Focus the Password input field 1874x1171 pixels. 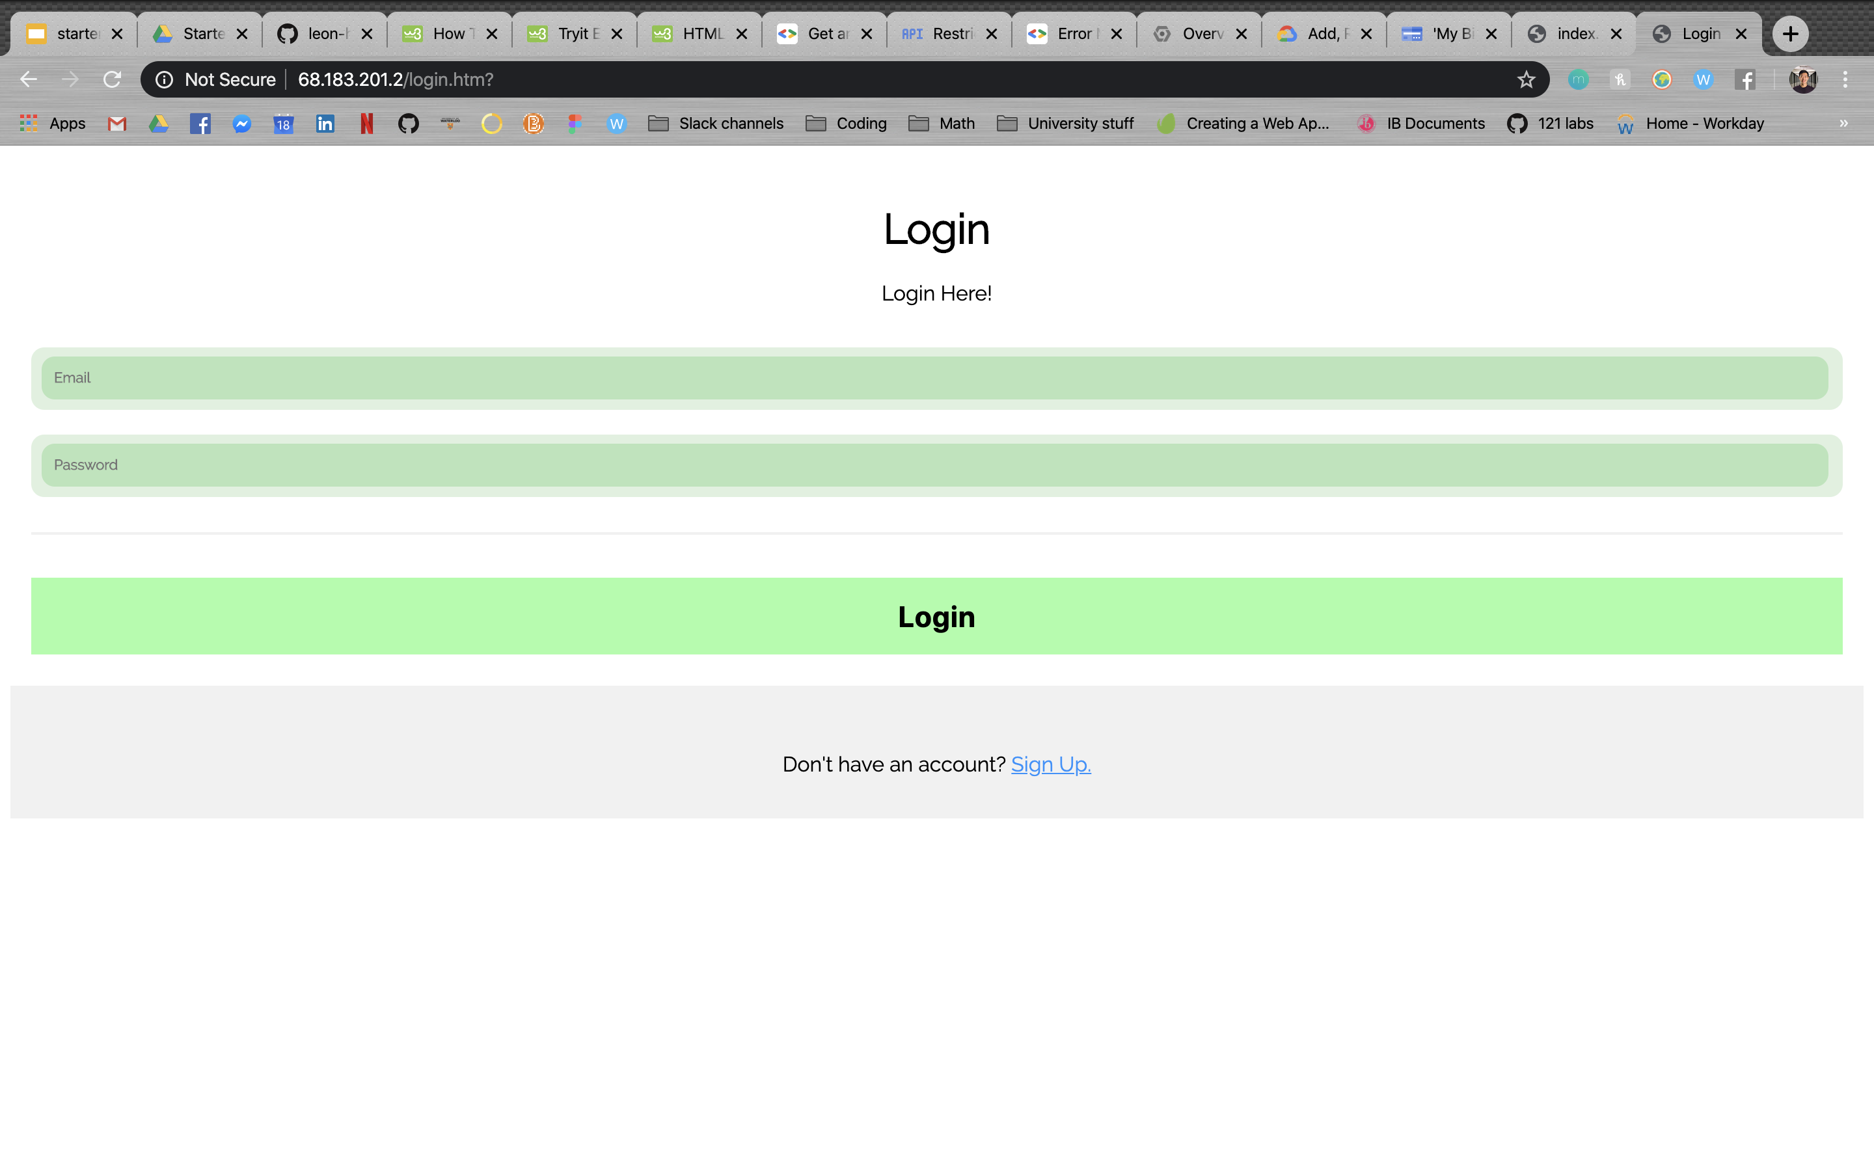pyautogui.click(x=934, y=464)
